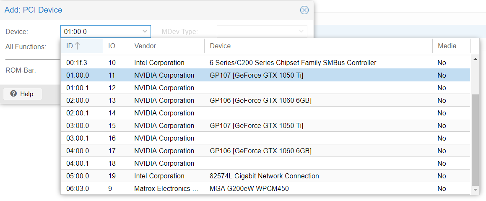Click the scrollbar up arrow in device list
This screenshot has width=486, height=201.
(x=475, y=59)
